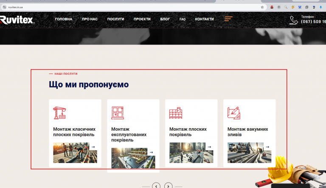Click the window icon on second service card
326x188 pixels.
tap(118, 113)
